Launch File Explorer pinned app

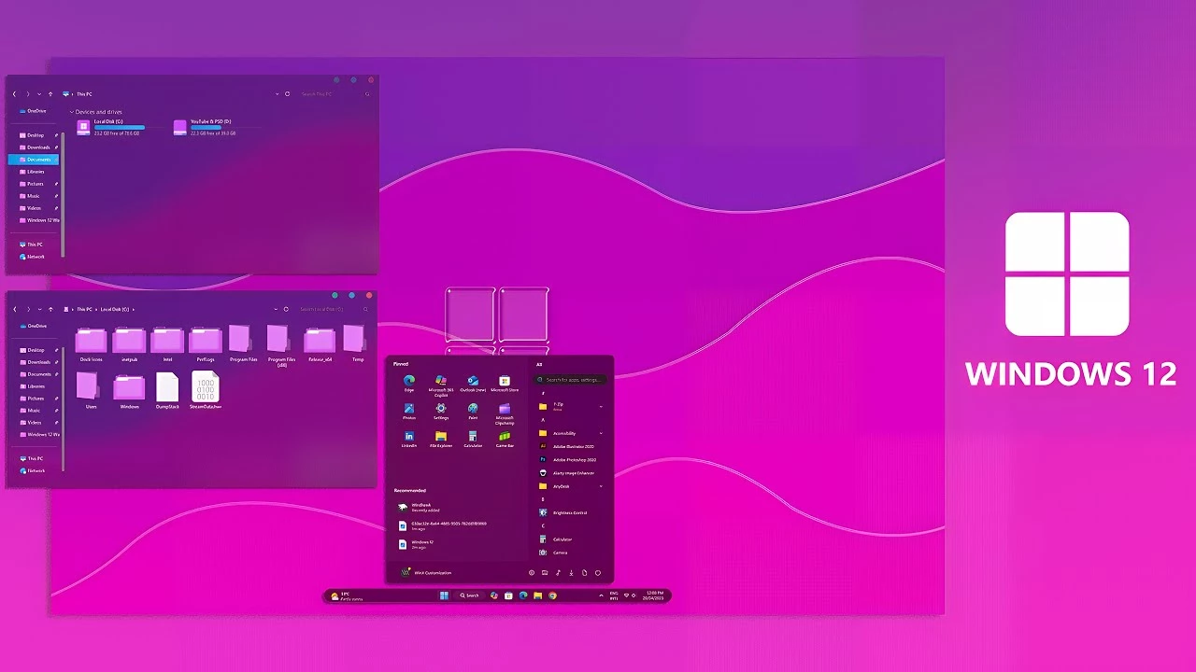(441, 439)
